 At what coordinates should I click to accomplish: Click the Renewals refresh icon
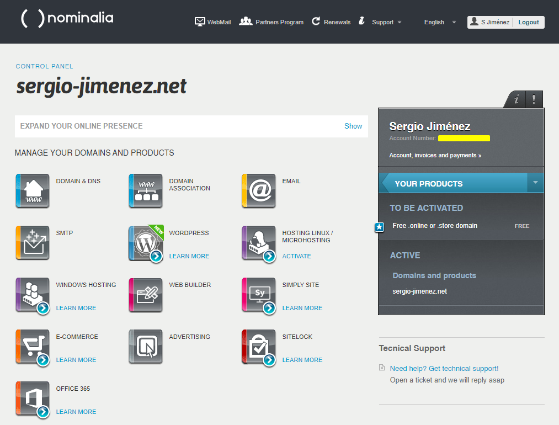click(316, 22)
